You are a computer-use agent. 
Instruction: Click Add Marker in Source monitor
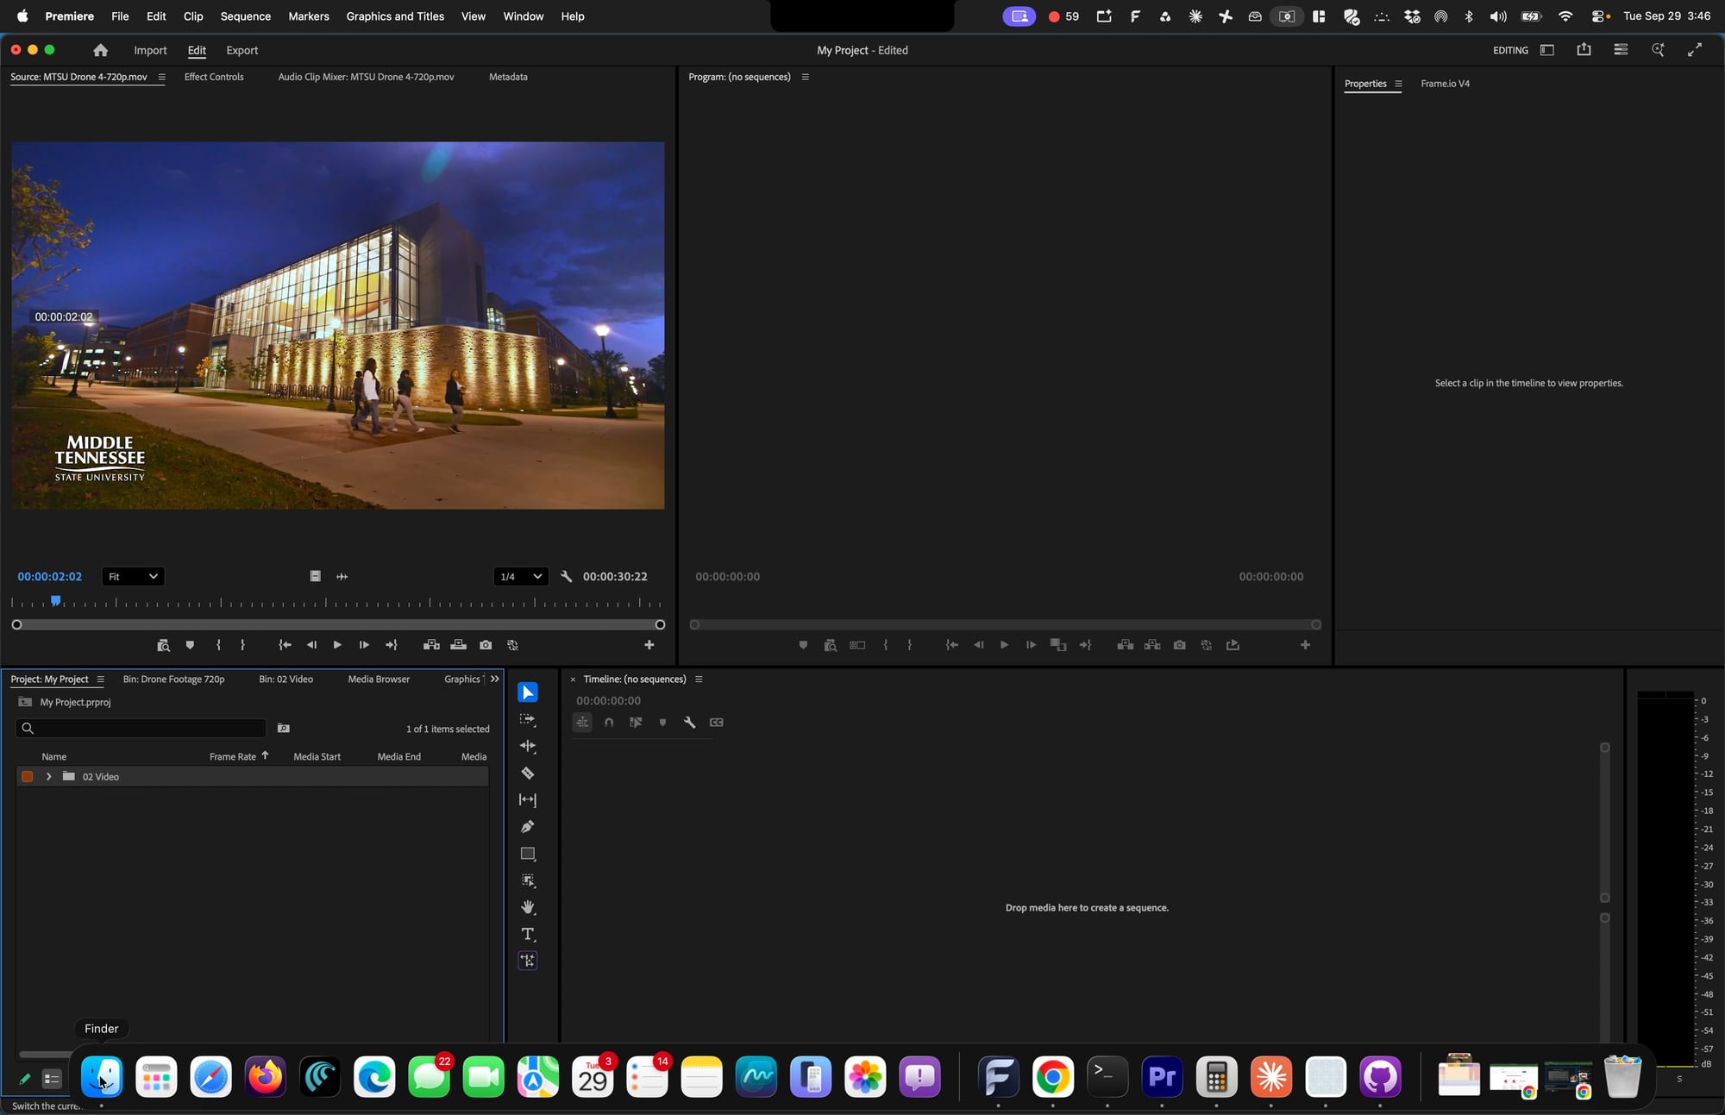[190, 645]
